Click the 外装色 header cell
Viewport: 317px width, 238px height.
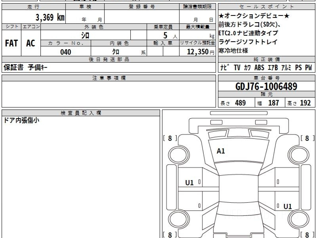(94, 27)
